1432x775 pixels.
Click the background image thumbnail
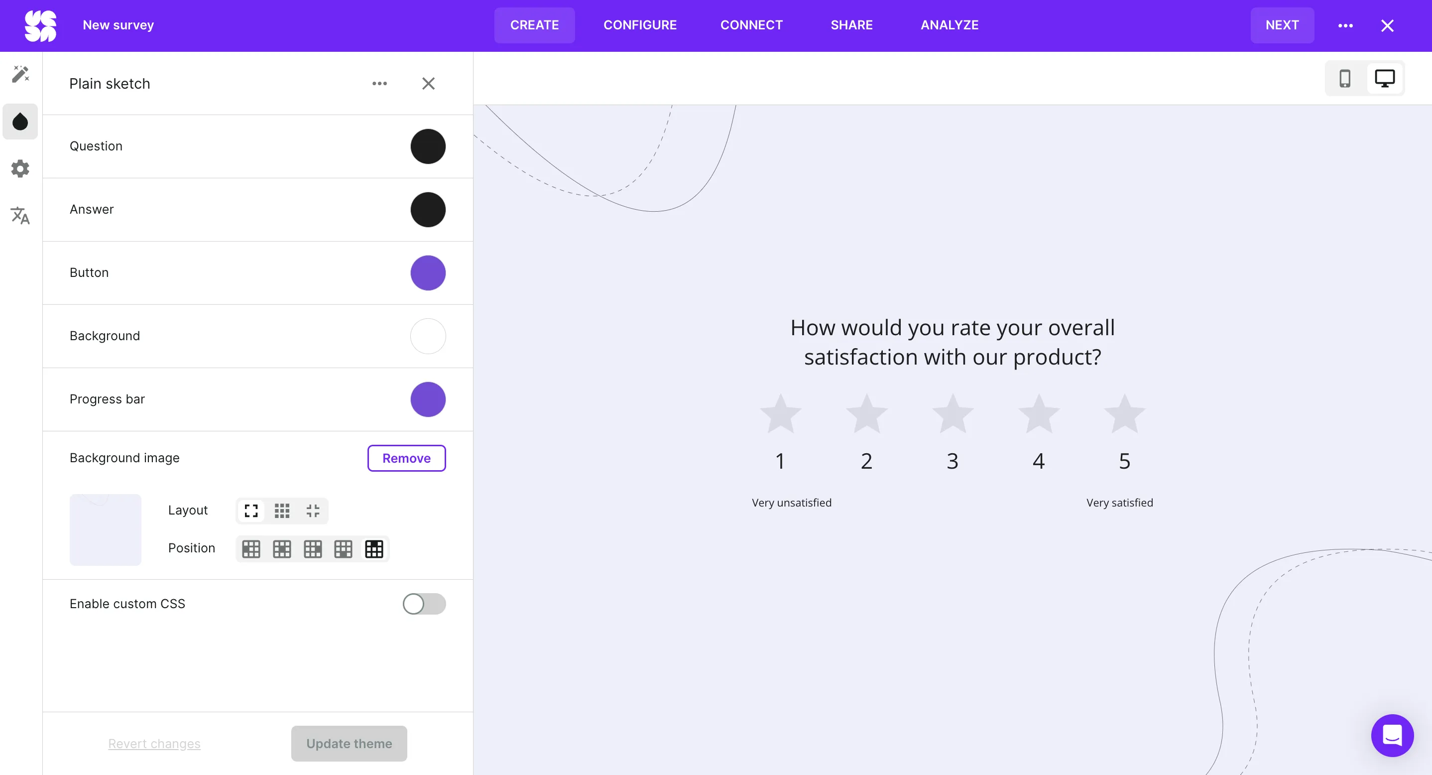pos(105,530)
